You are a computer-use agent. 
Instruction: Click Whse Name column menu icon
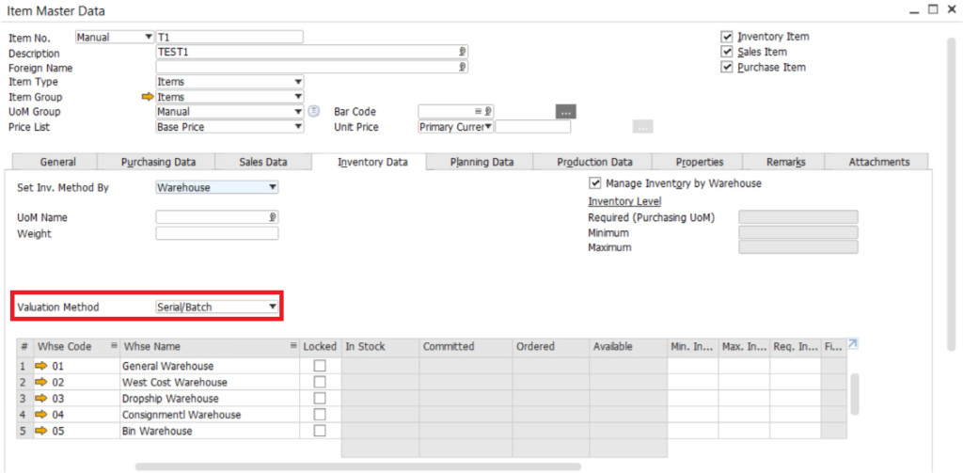coord(293,346)
